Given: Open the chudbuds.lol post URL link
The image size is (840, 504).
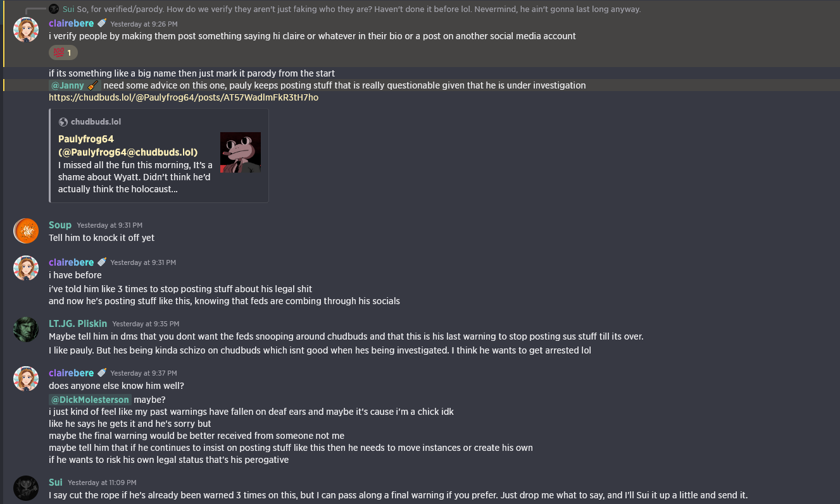Looking at the screenshot, I should pos(184,97).
